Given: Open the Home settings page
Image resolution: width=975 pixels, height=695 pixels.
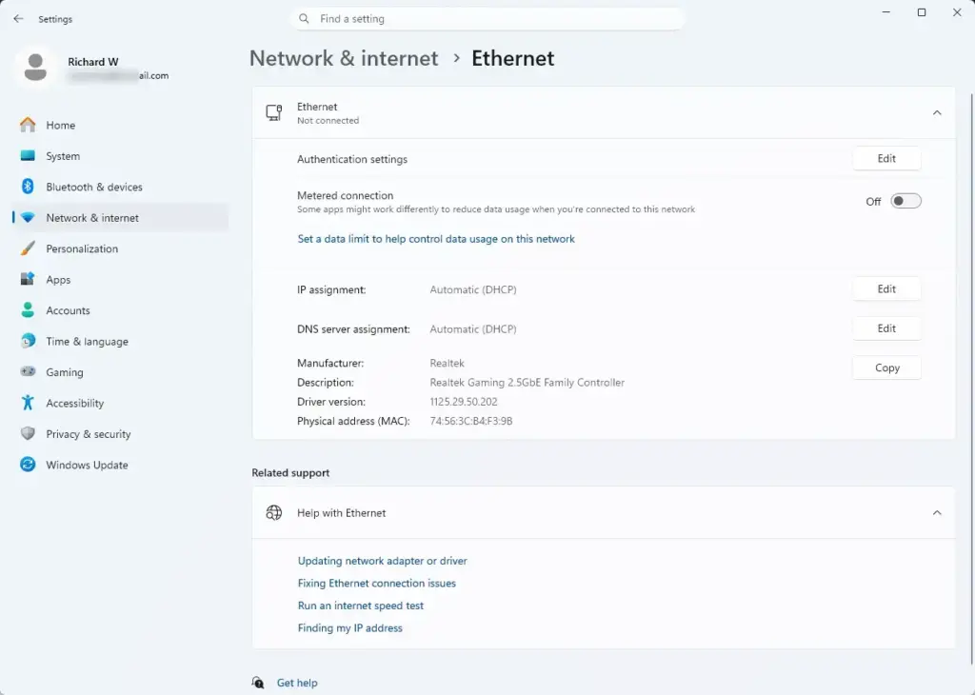Looking at the screenshot, I should pyautogui.click(x=121, y=125).
